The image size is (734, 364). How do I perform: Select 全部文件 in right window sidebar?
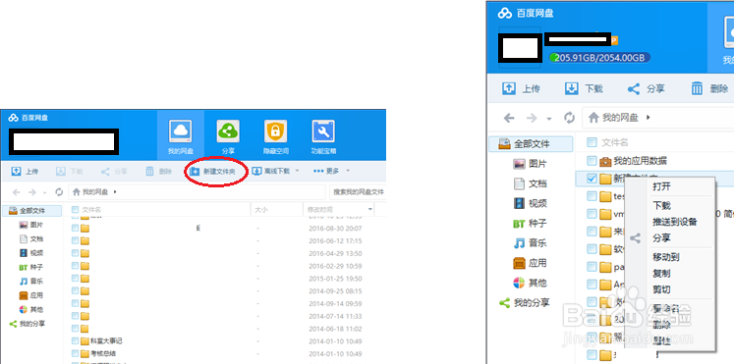pyautogui.click(x=531, y=144)
